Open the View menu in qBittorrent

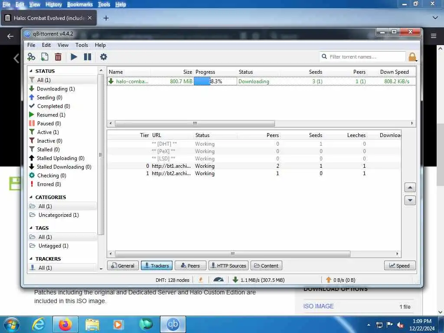point(63,45)
